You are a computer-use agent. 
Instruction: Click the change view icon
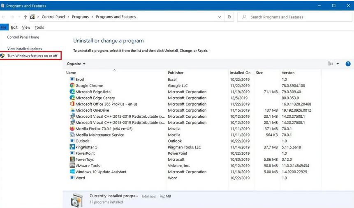pos(331,64)
